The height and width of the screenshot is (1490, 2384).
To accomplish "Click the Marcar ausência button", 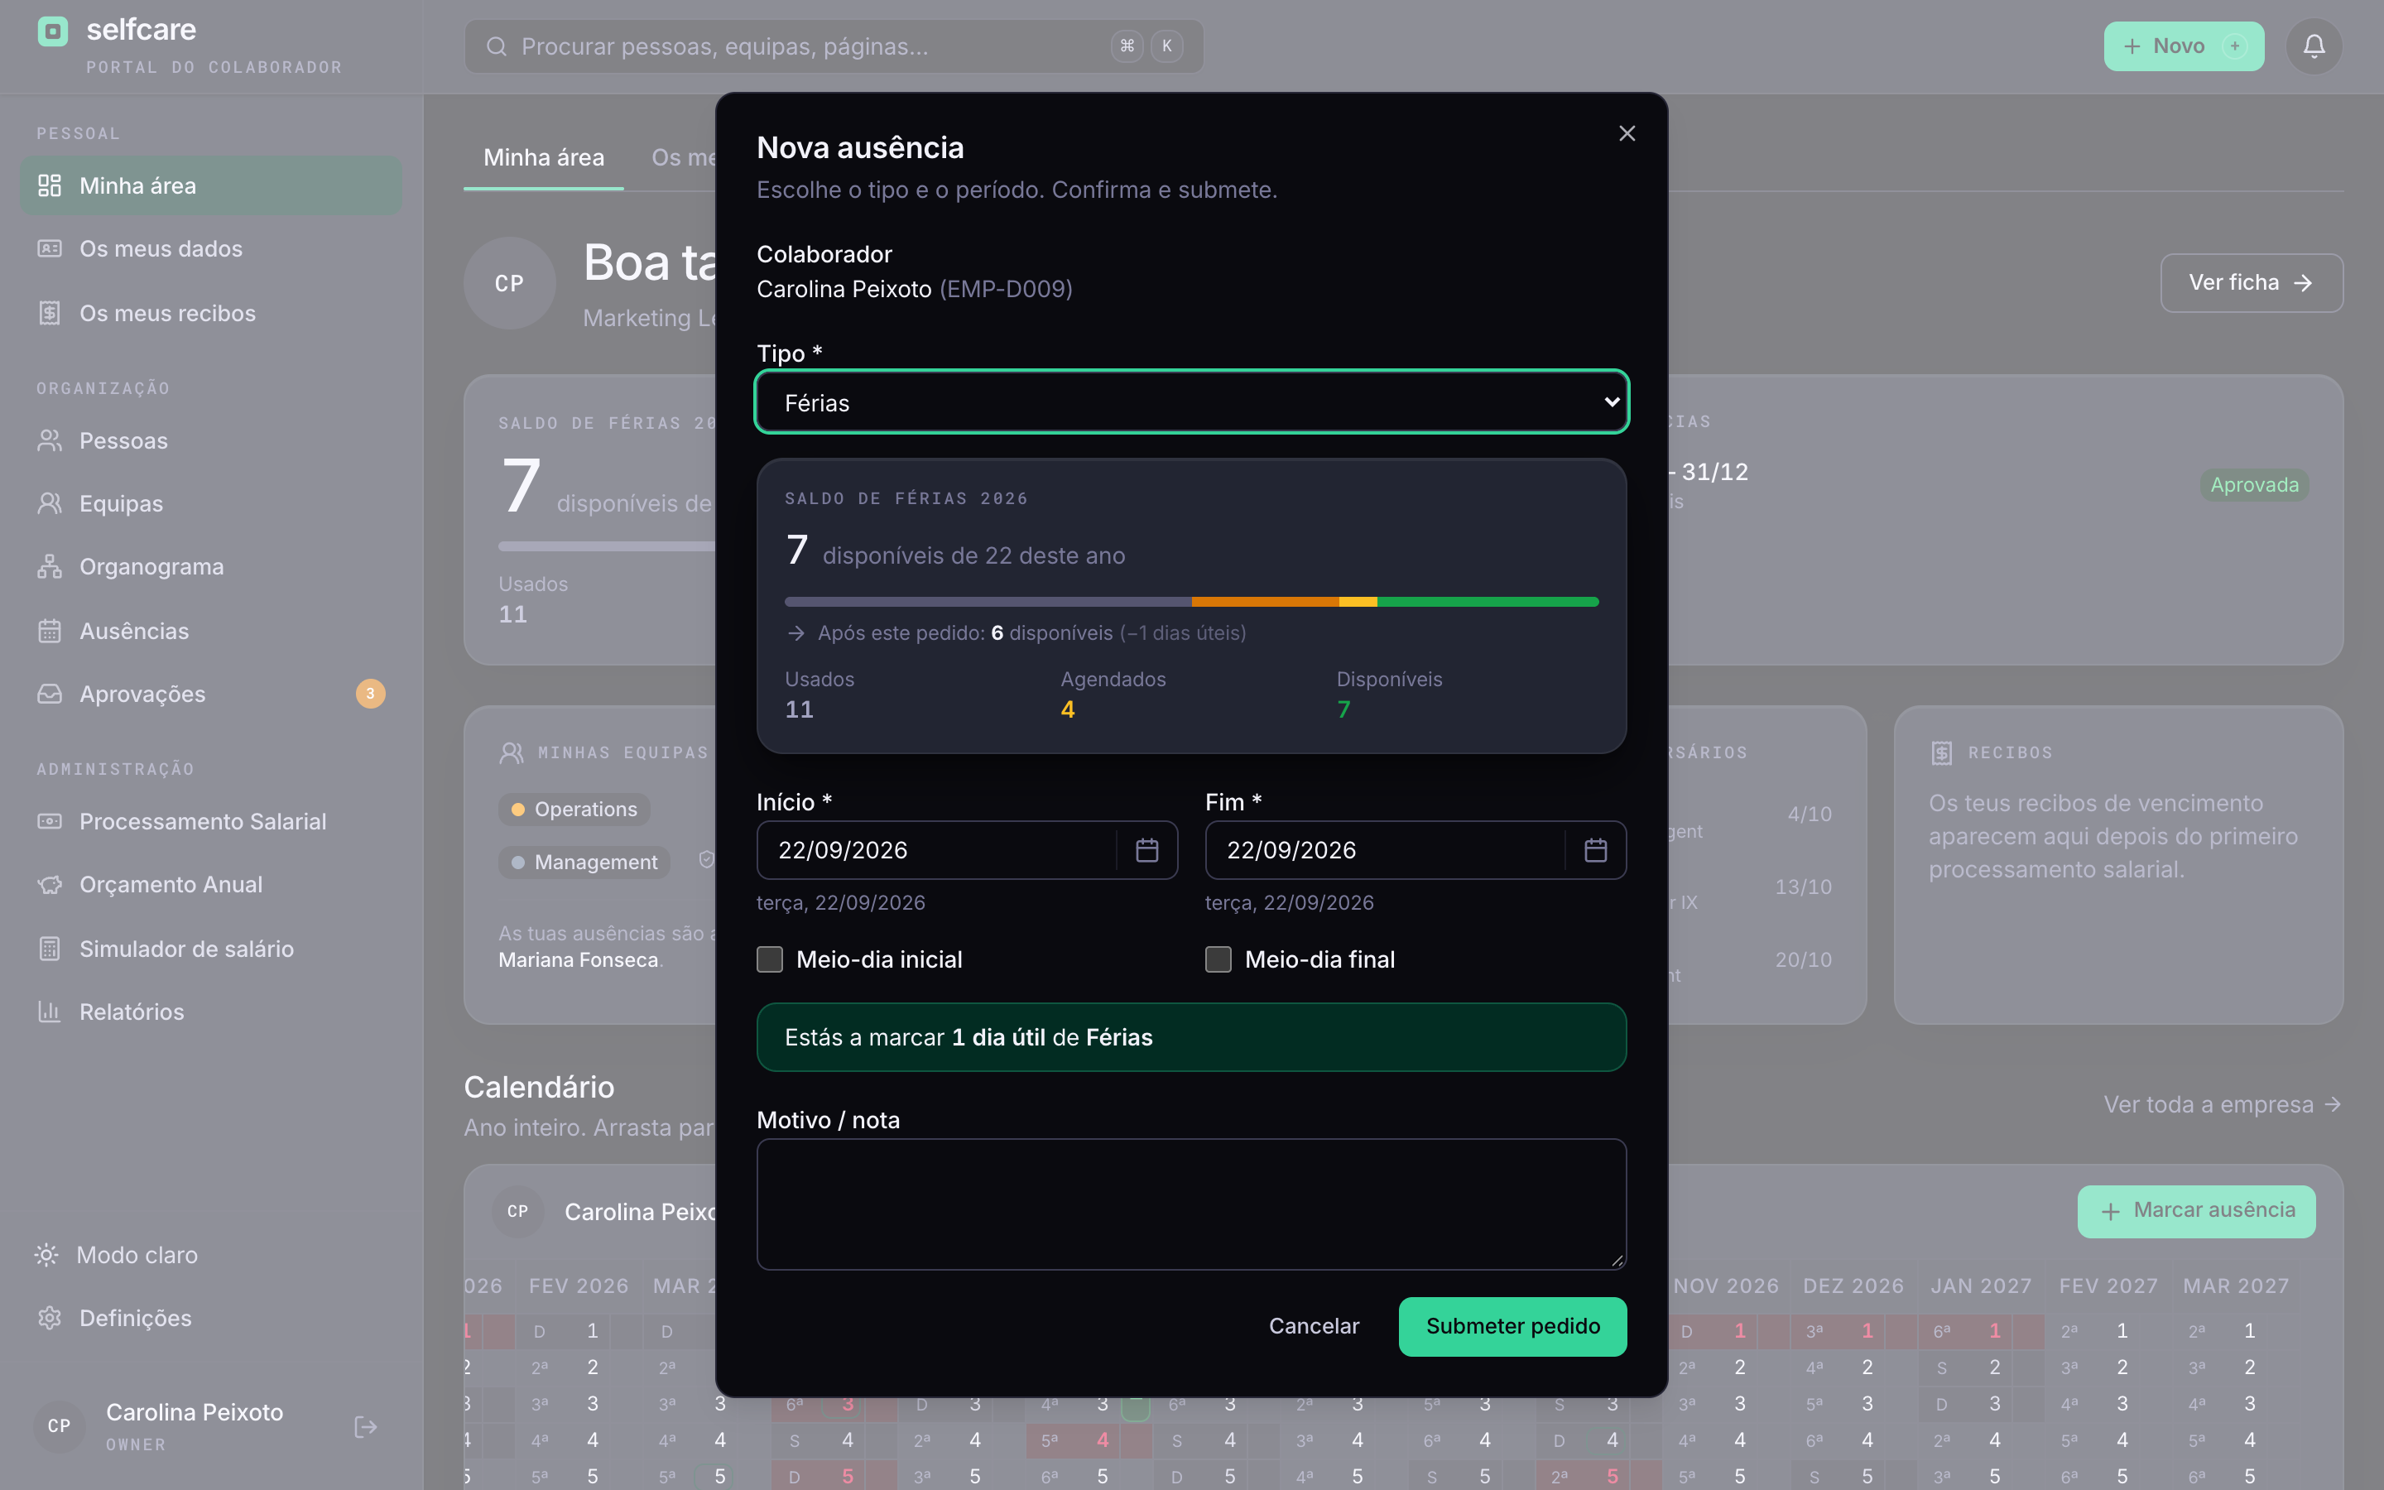I will coord(2196,1211).
